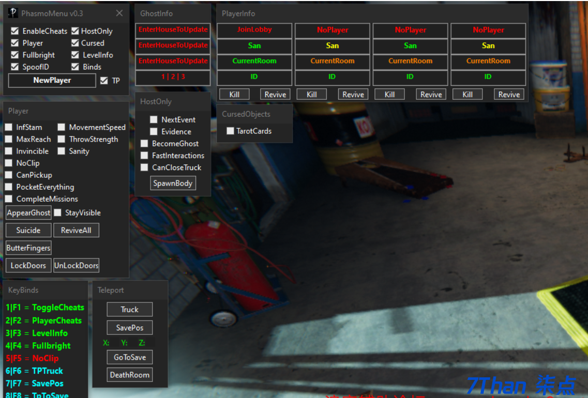The image size is (588, 398).
Task: Click the F6 TPTruck keybind entry
Action: click(35, 371)
